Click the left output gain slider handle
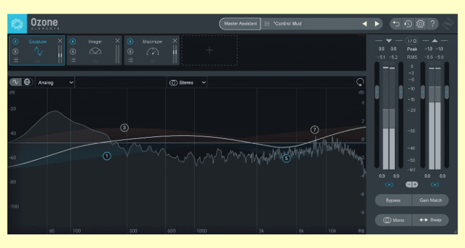 [423, 92]
